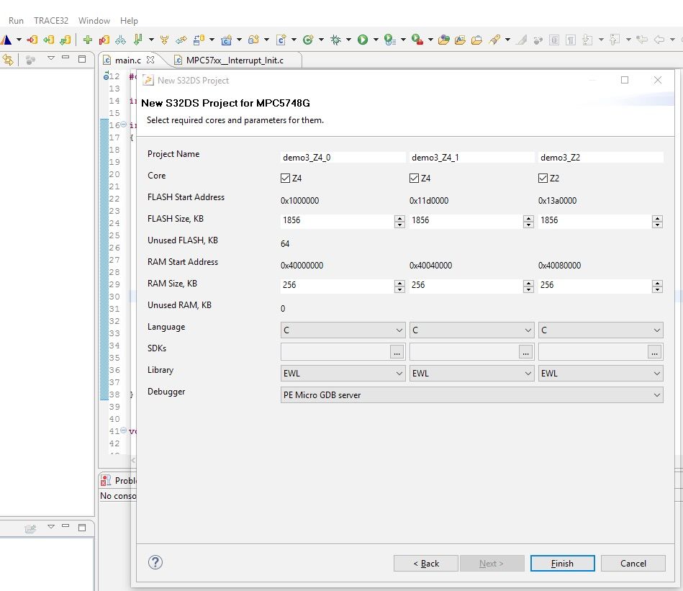Open the Language dropdown for demo3_Z4_0
This screenshot has width=683, height=591.
(343, 330)
